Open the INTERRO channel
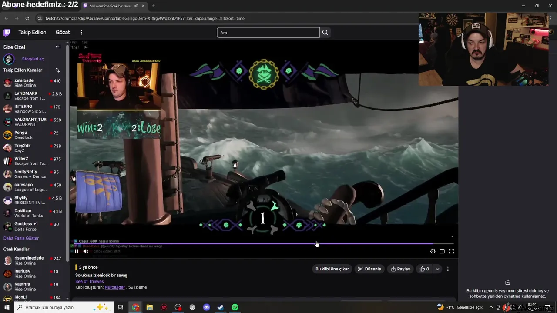 coord(33,109)
